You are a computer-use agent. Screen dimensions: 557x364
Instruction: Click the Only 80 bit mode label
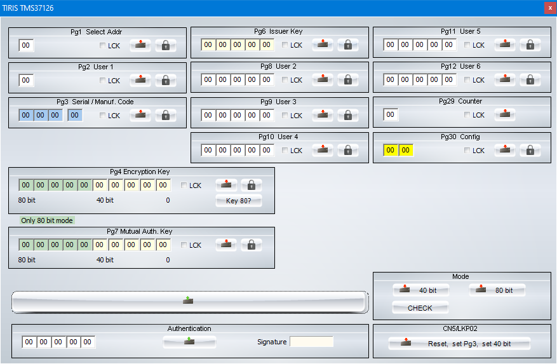(47, 220)
